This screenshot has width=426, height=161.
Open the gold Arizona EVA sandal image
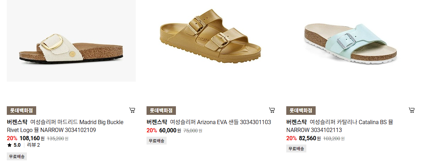211,41
